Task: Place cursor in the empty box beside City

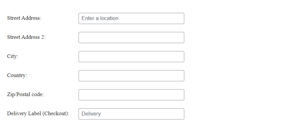Action: click(131, 57)
